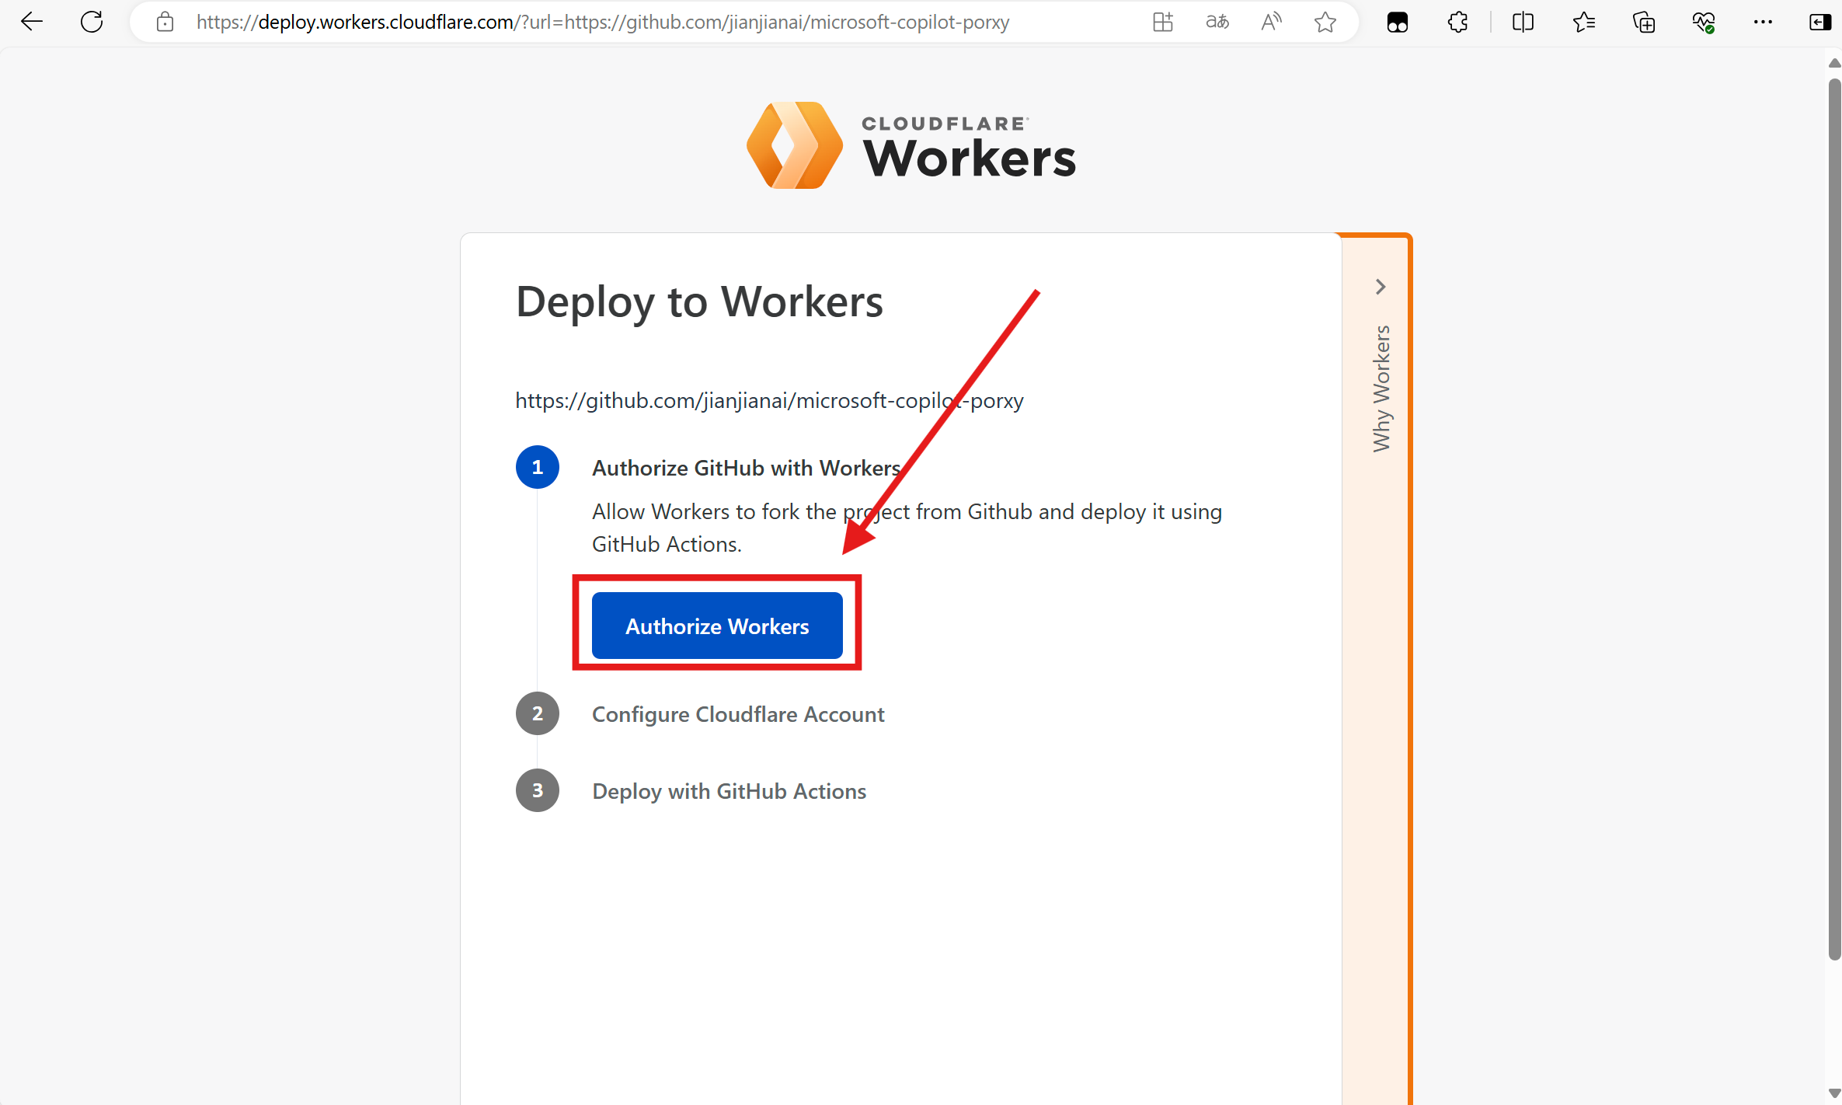Click the Deploy to Workers page heading
Screen dimensions: 1842x1105
[698, 300]
